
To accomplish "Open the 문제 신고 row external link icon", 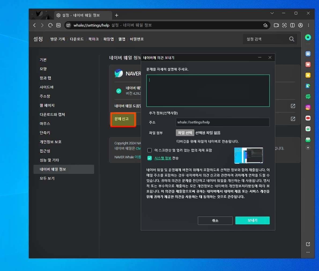I will [293, 119].
